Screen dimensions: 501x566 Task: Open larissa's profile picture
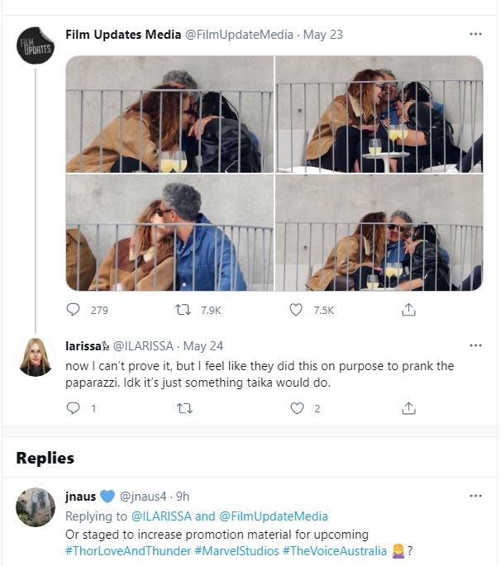tap(36, 357)
